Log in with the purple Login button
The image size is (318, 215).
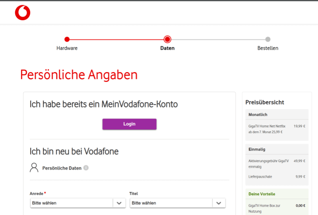click(130, 124)
